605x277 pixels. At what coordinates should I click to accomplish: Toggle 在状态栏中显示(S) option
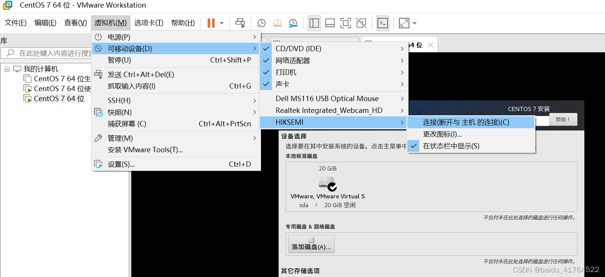click(471, 146)
